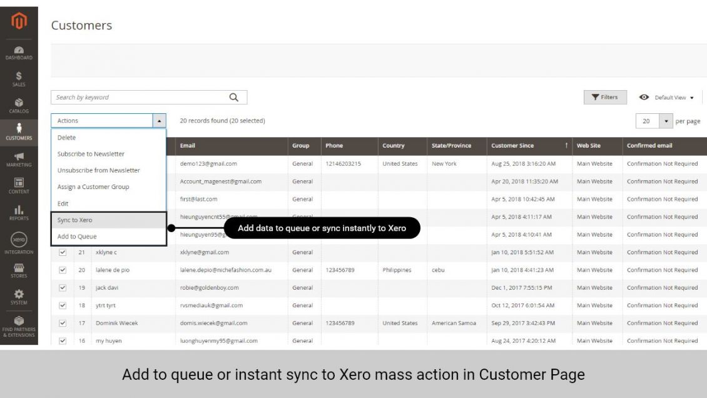Click the New York state cell

tap(444, 163)
